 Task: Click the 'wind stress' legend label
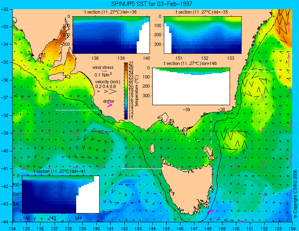tap(103, 67)
